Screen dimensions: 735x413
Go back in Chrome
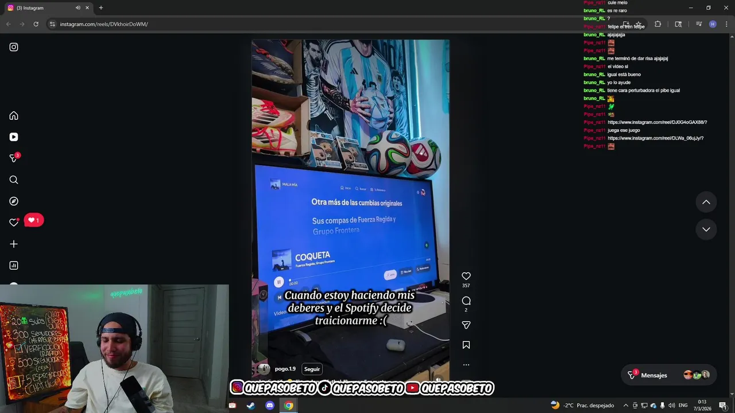[8, 24]
